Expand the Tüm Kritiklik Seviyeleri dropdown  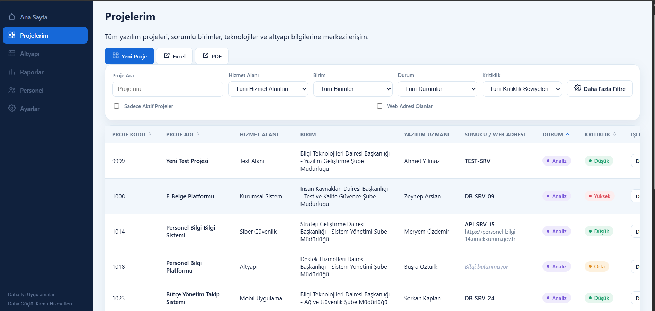coord(522,89)
